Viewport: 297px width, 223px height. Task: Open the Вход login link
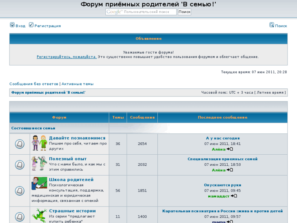click(20, 26)
